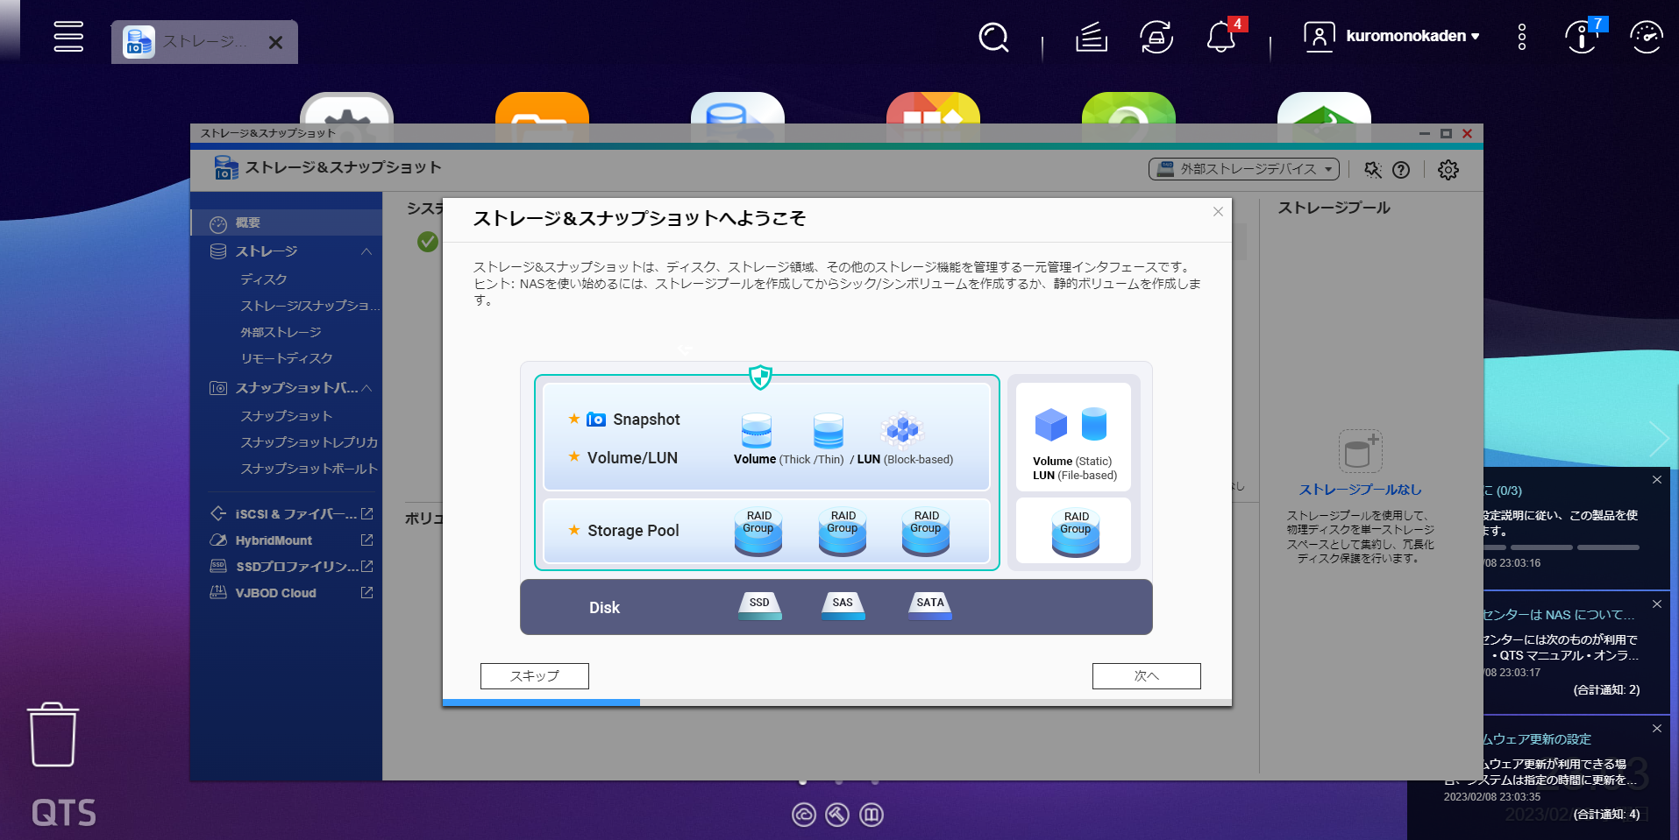Click the SAS disk icon in diagram
Image resolution: width=1679 pixels, height=840 pixels.
843,605
